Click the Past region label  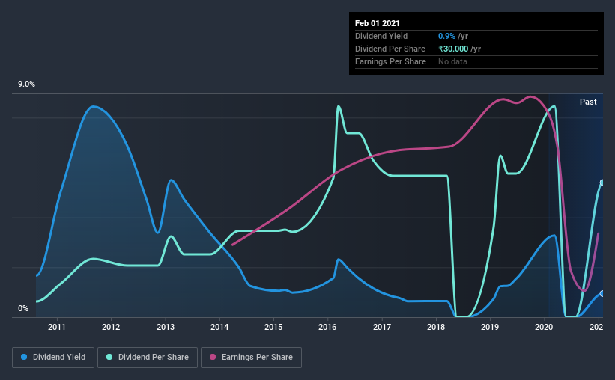pyautogui.click(x=588, y=102)
